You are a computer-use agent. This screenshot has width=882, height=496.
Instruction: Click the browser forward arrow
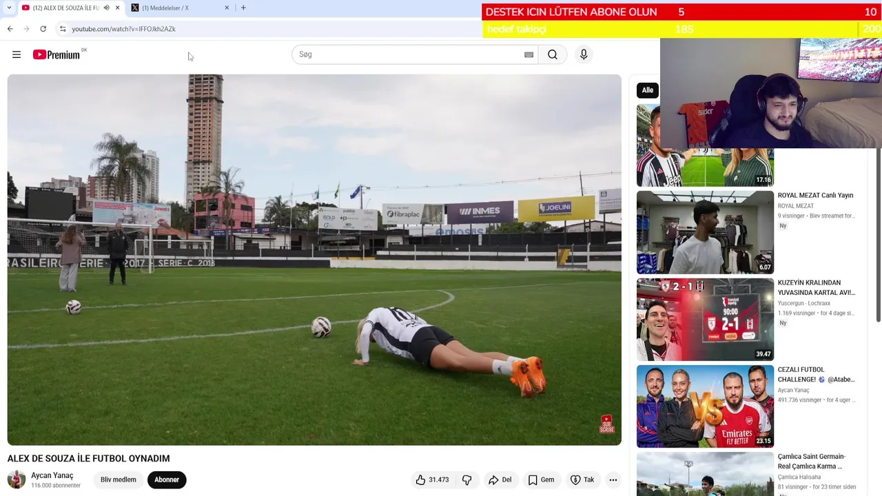(x=26, y=29)
